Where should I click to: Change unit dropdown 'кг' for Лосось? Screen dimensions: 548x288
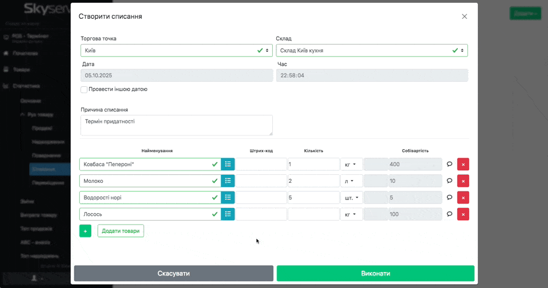pos(351,214)
